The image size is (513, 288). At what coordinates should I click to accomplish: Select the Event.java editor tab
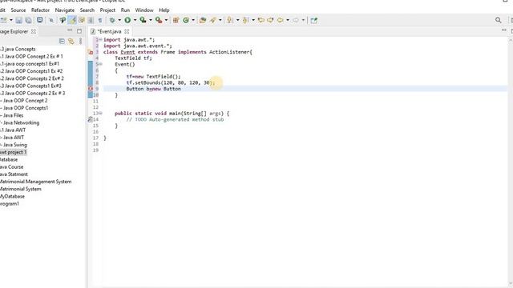[x=109, y=31]
